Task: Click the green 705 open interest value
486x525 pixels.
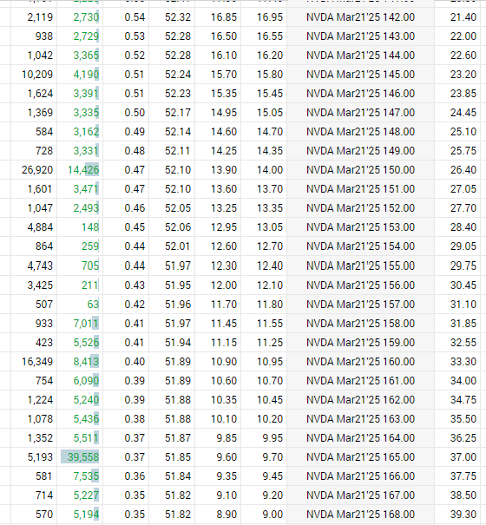Action: coord(90,266)
